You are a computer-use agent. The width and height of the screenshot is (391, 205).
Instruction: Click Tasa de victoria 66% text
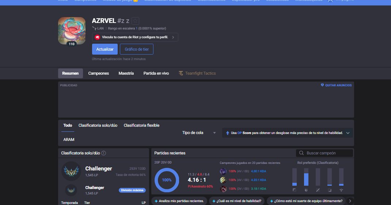pos(131,175)
